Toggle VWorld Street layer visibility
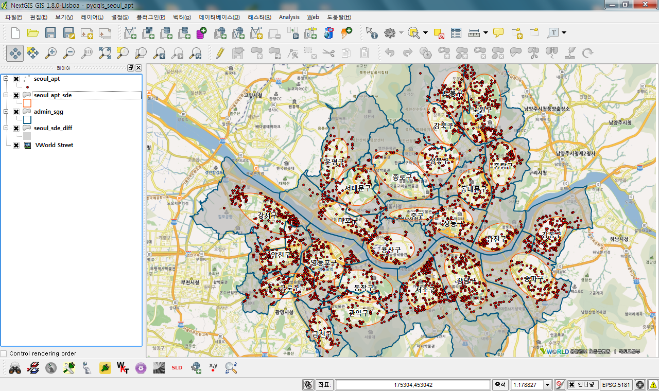Image resolution: width=659 pixels, height=391 pixels. click(16, 145)
